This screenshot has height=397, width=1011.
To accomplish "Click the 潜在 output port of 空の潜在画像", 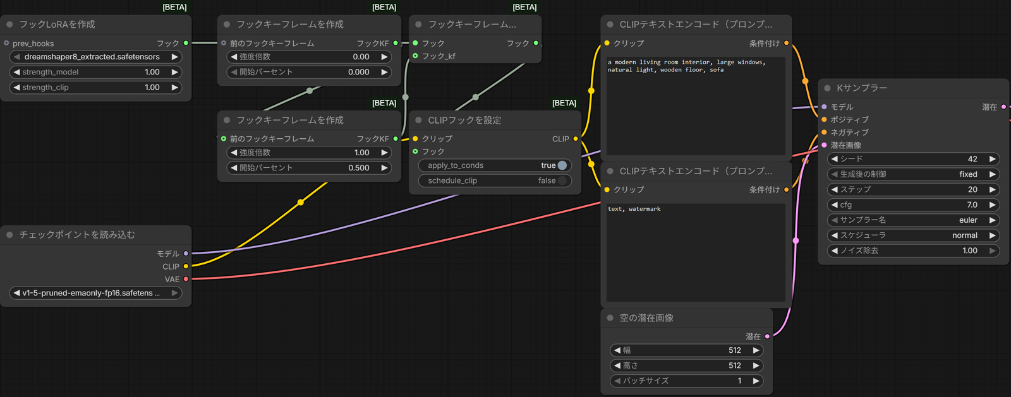I will click(767, 336).
